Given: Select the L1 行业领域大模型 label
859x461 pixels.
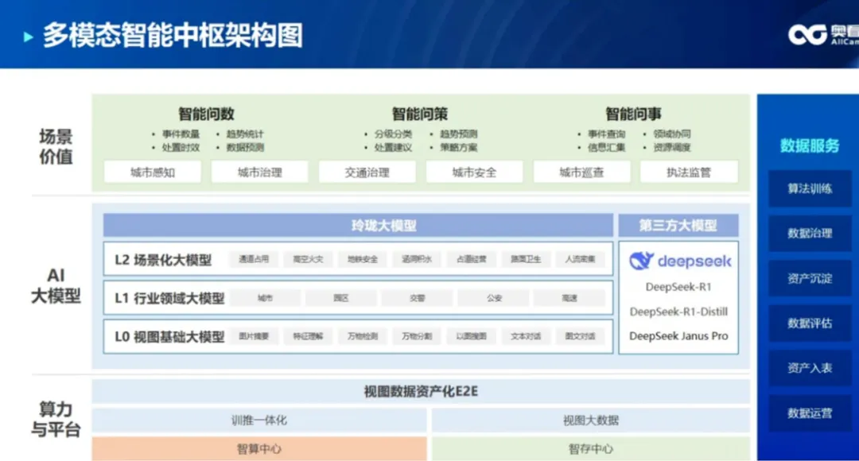Looking at the screenshot, I should [x=169, y=299].
